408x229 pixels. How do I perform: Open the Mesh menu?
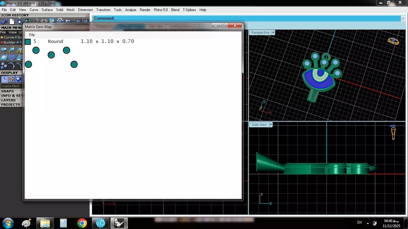(70, 10)
